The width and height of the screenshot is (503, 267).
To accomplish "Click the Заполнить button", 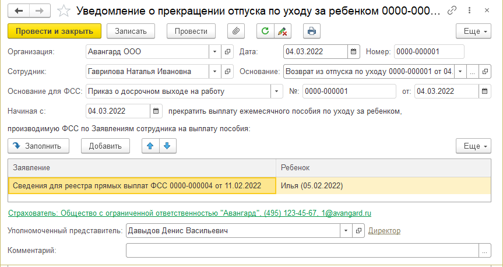I will tap(38, 146).
